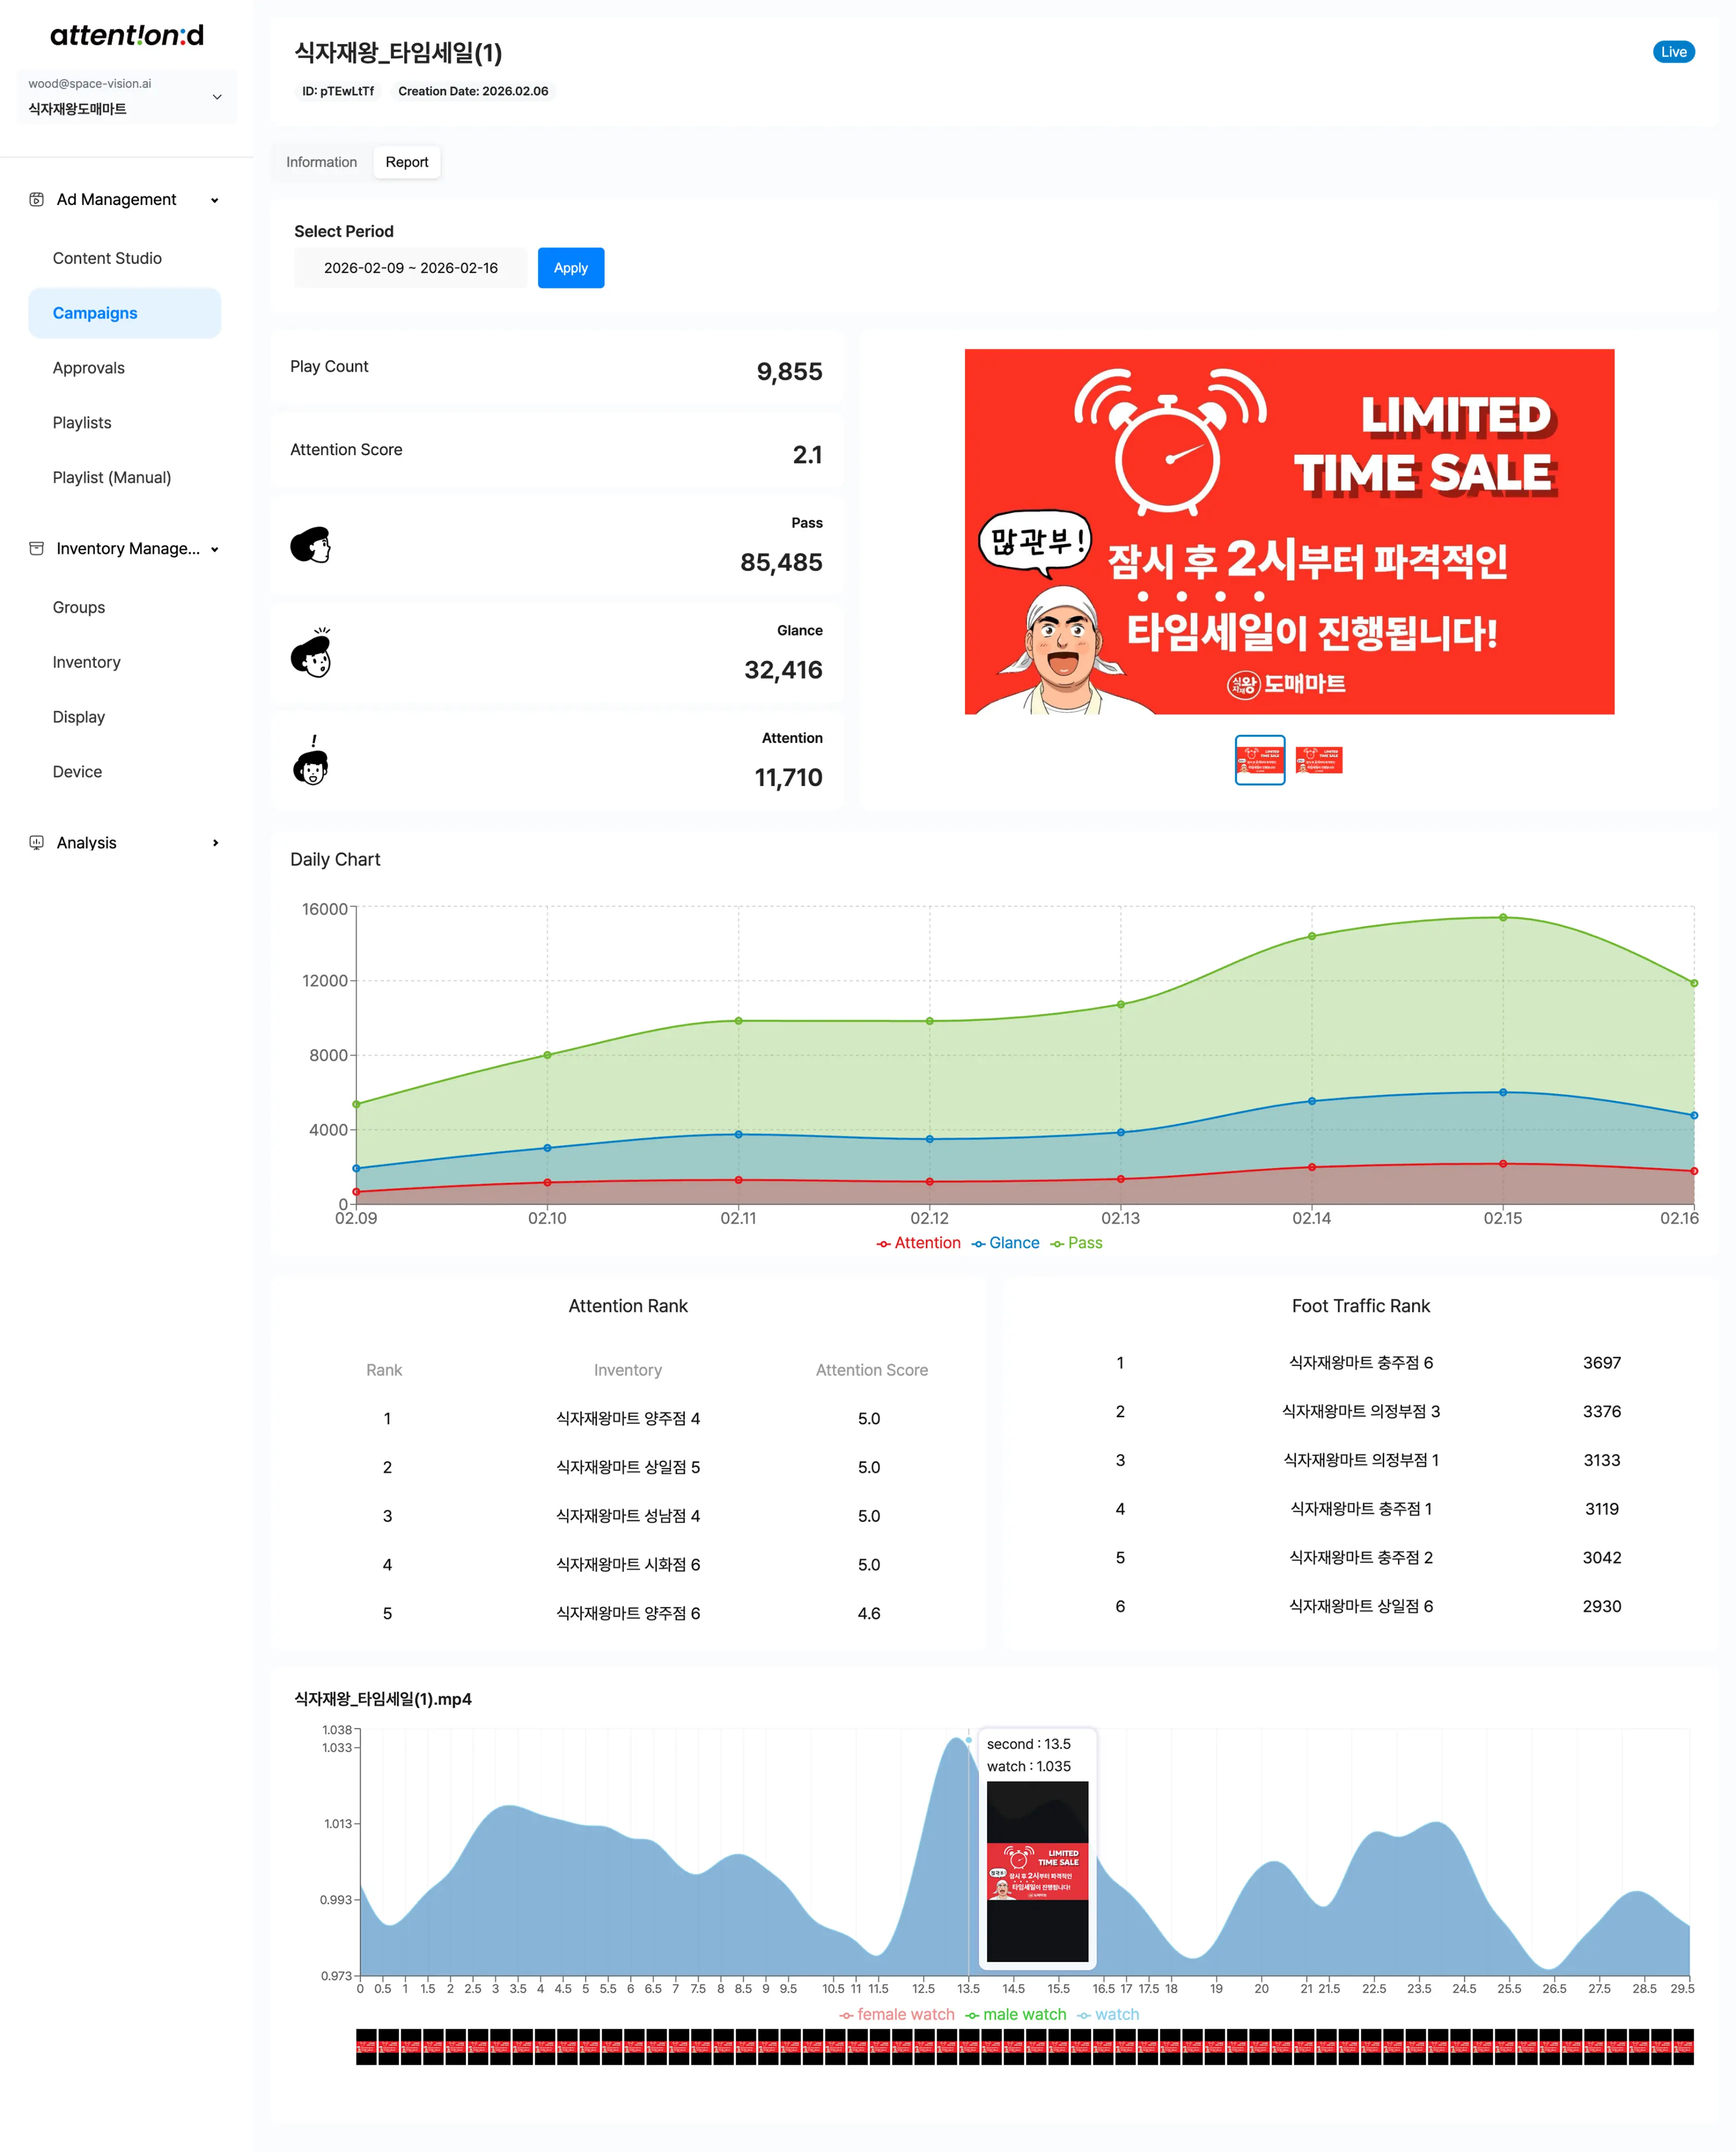Open the account workspace dropdown
Viewport: 1736px width, 2152px height.
pyautogui.click(x=217, y=97)
